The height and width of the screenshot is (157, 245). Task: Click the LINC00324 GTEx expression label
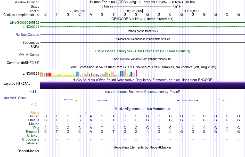coord(31,73)
